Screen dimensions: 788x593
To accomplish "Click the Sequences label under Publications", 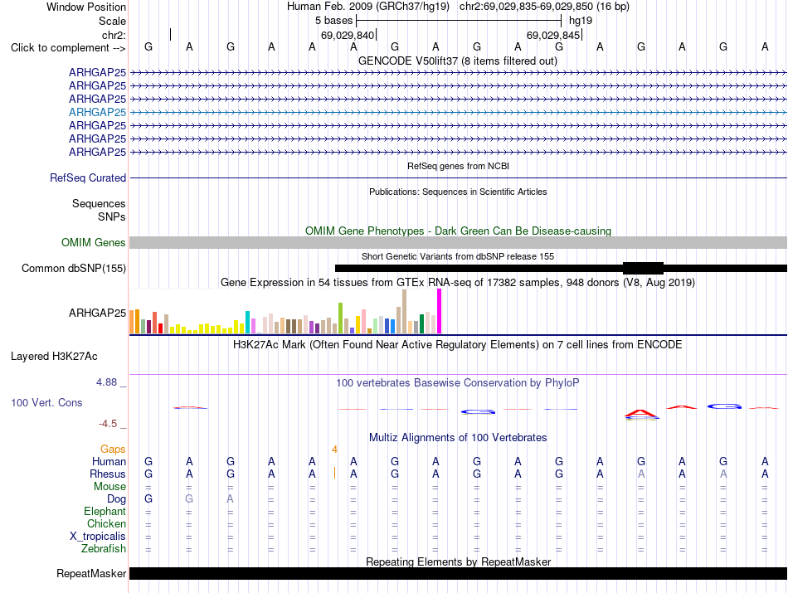I will 99,203.
